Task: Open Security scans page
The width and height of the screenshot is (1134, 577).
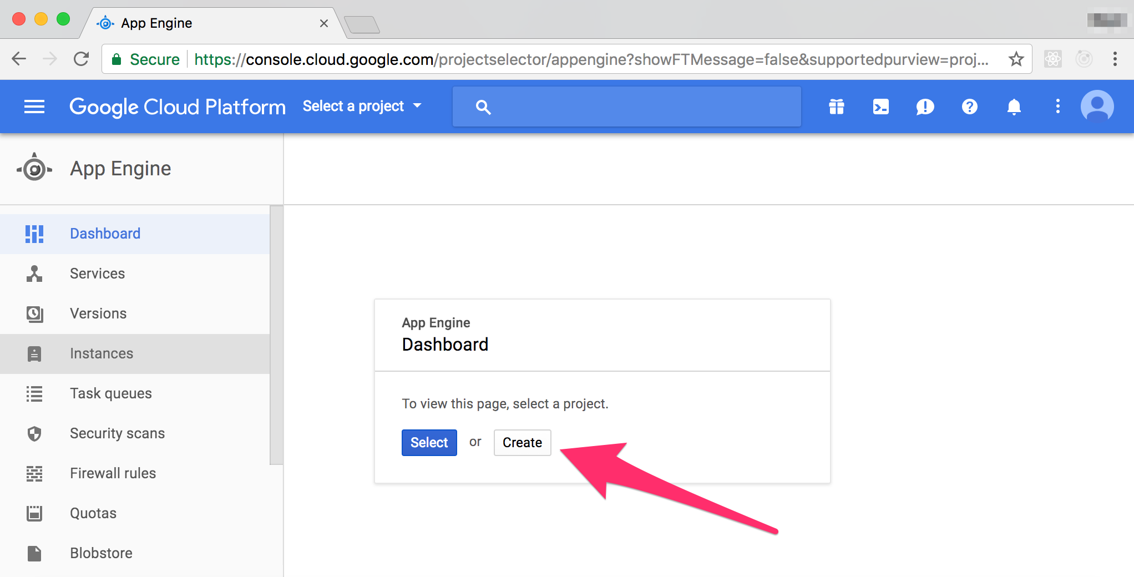Action: pos(135,433)
